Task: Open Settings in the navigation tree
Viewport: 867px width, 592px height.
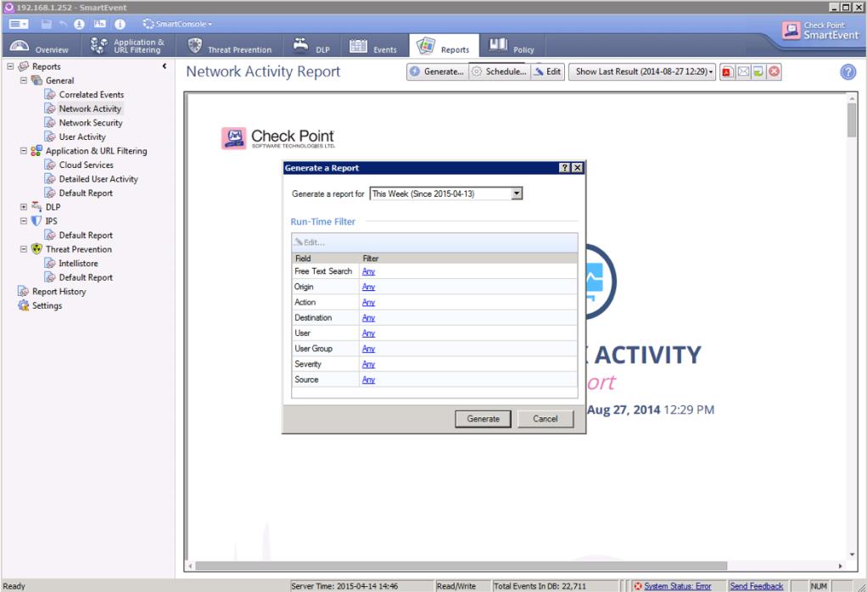Action: [x=47, y=305]
